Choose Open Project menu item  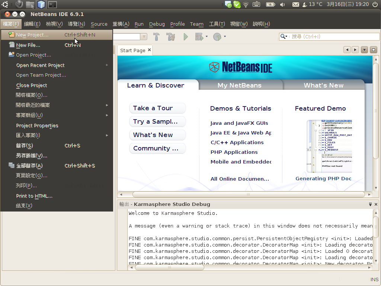click(x=57, y=55)
